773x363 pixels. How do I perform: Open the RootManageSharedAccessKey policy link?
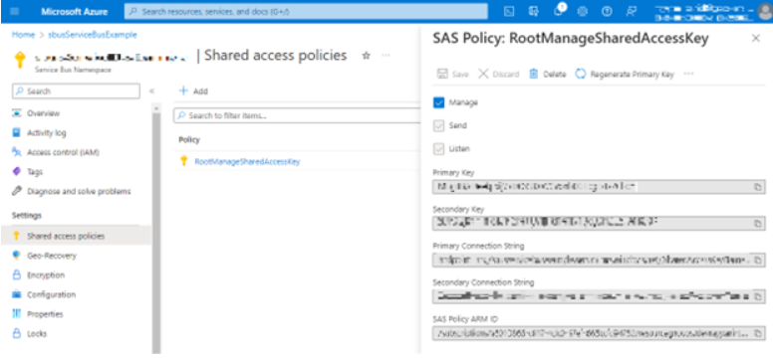click(x=247, y=161)
